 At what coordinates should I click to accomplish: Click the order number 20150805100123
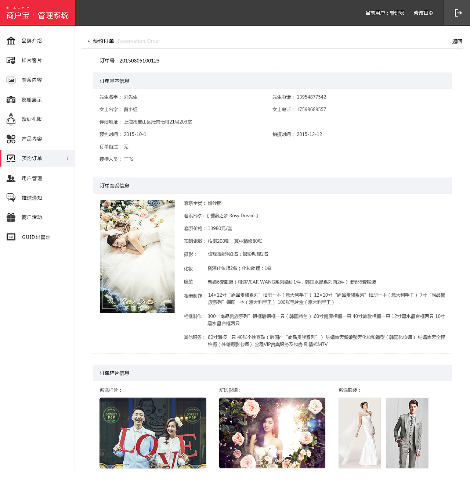tap(140, 61)
